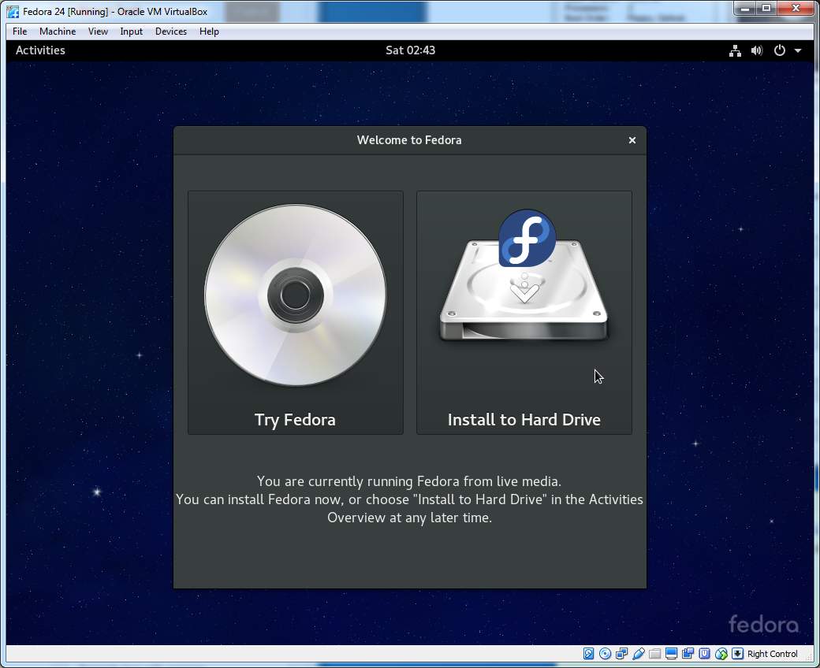Click the CPU virtualization status icon
The height and width of the screenshot is (668, 820).
[x=704, y=653]
